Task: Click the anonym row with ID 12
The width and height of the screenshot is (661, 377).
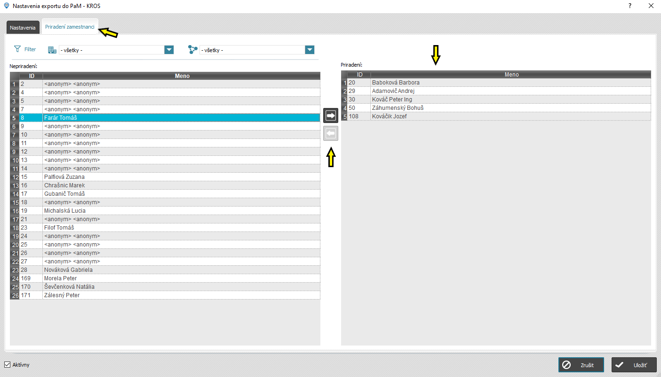Action: [165, 152]
